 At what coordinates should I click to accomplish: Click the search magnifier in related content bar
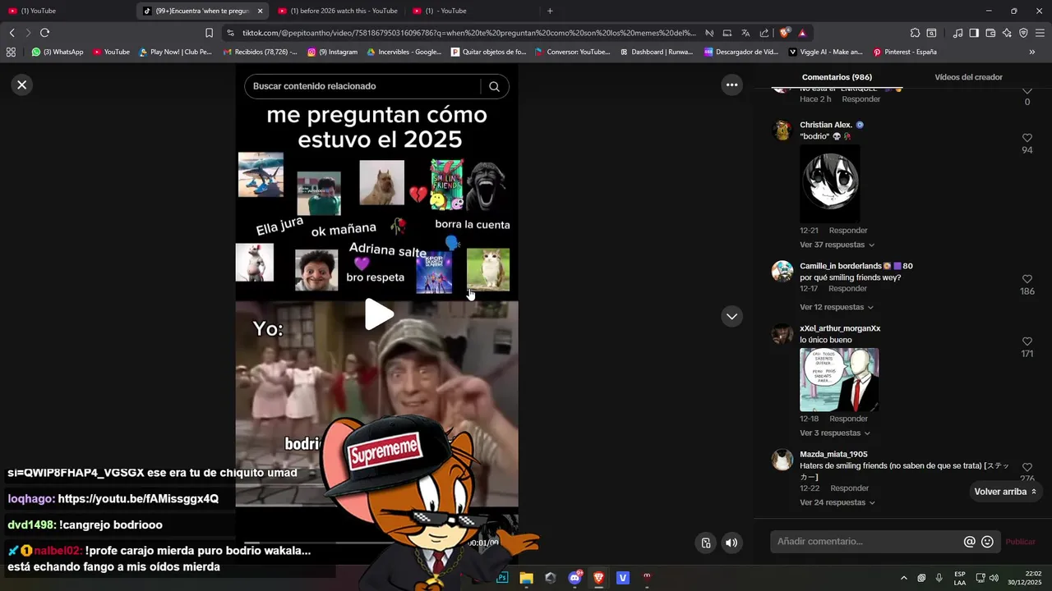point(494,86)
